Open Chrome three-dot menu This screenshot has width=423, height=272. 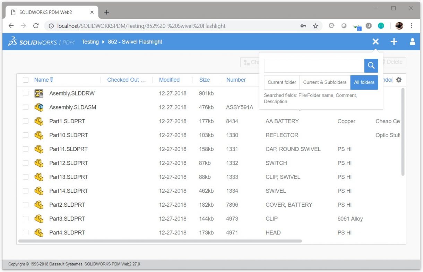pos(412,26)
